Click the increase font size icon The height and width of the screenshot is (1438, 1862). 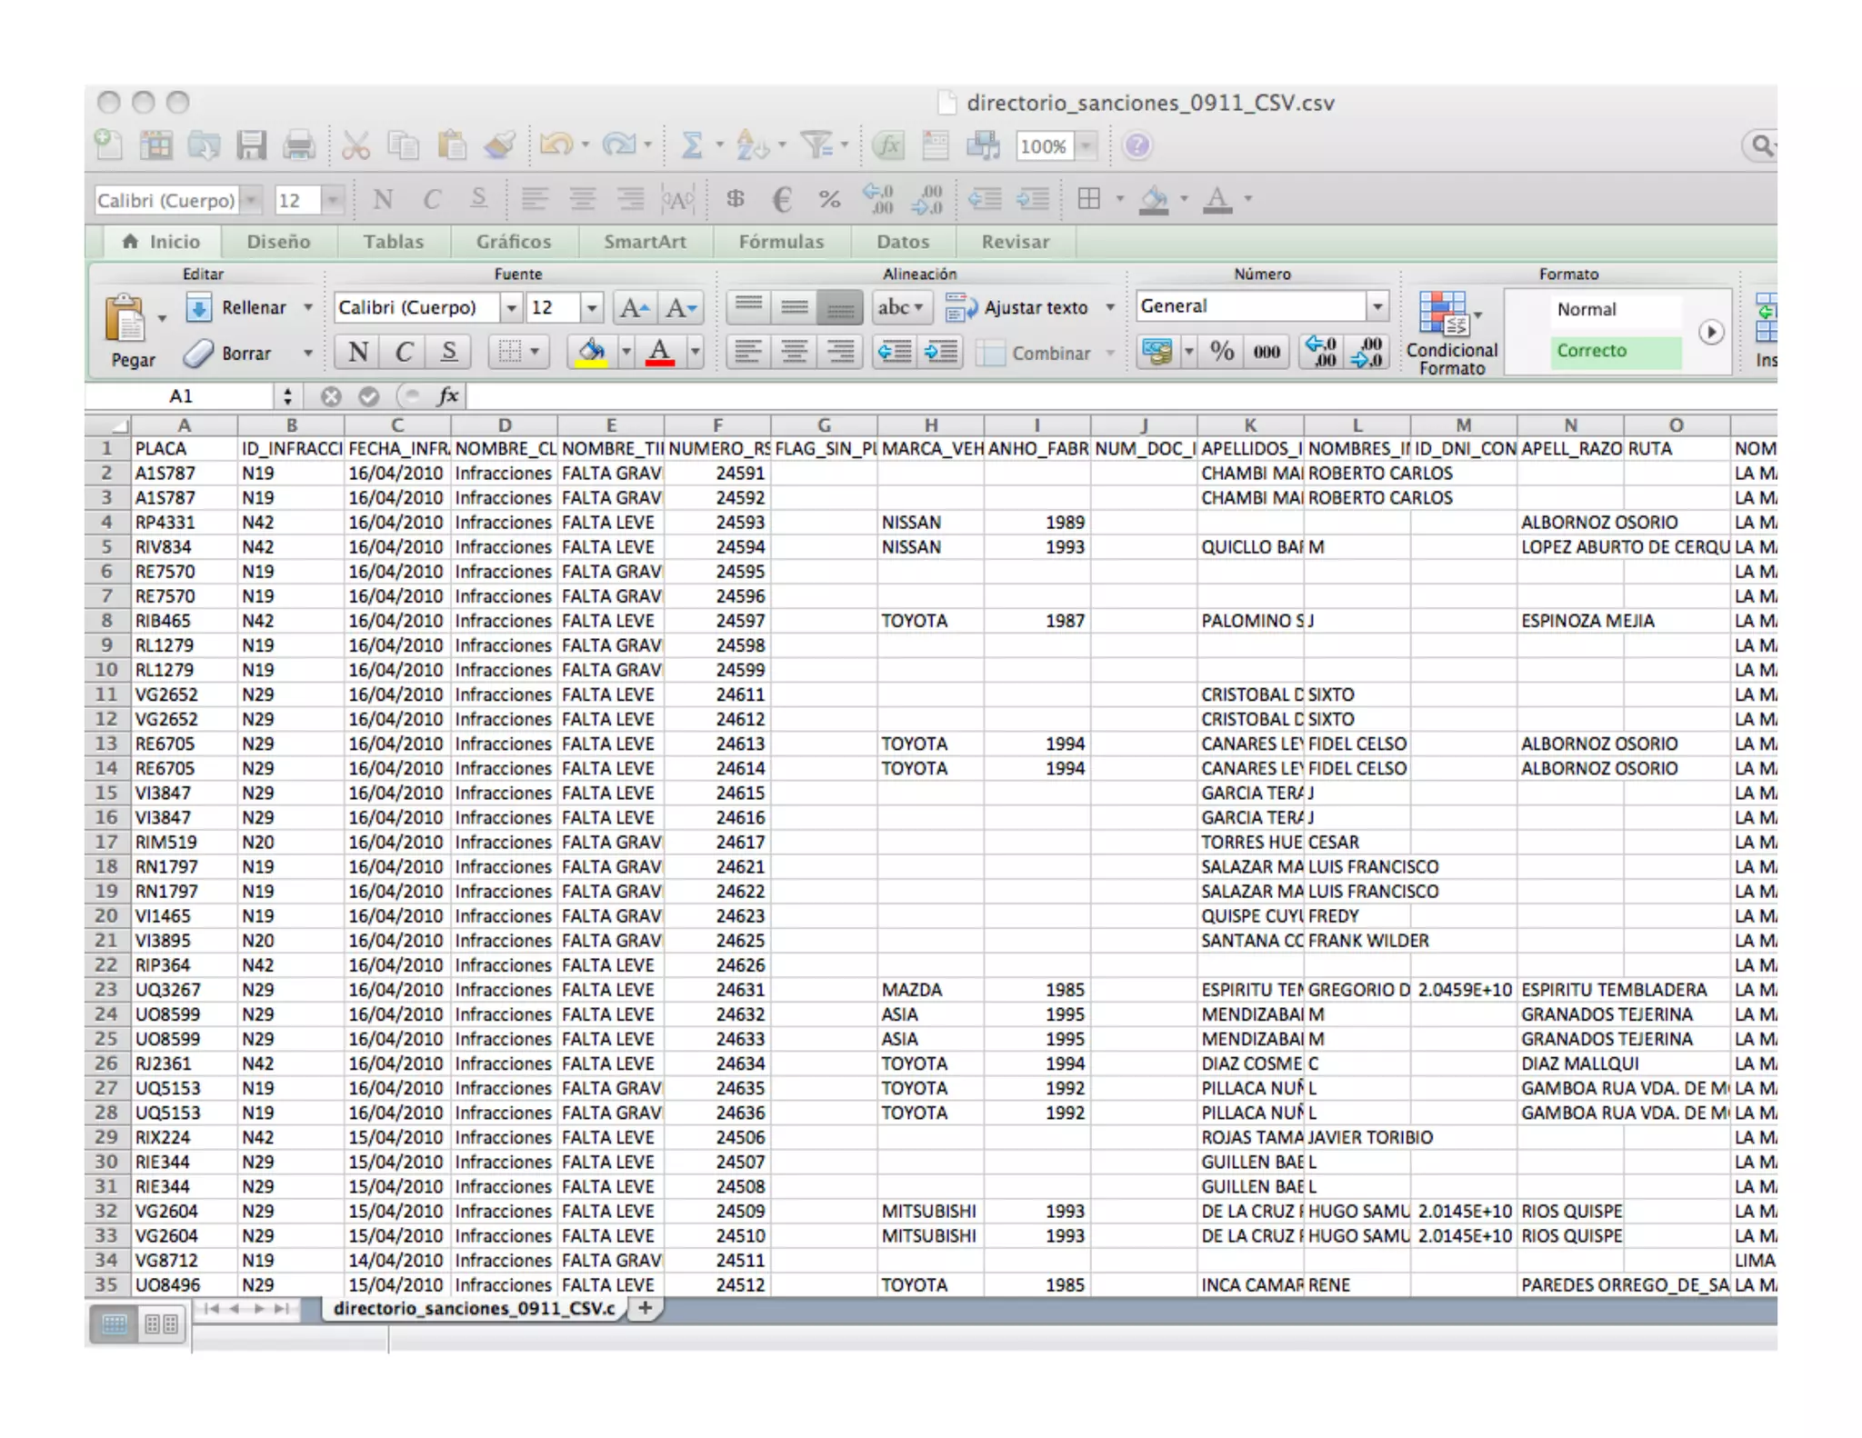coord(634,308)
